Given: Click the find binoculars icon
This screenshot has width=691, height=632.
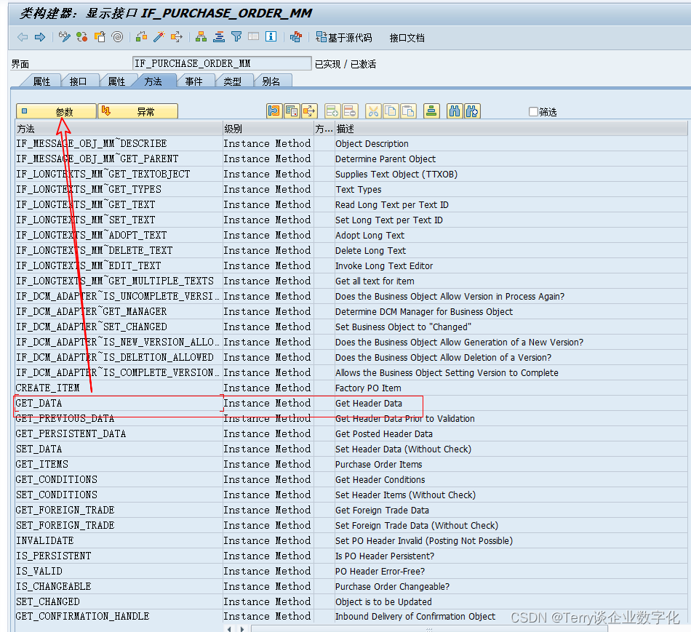Looking at the screenshot, I should pos(455,111).
